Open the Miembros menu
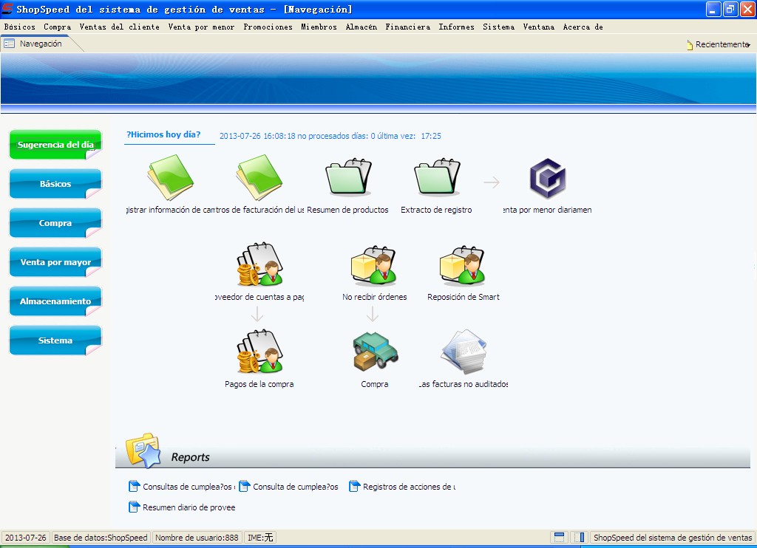The image size is (757, 548). (319, 27)
